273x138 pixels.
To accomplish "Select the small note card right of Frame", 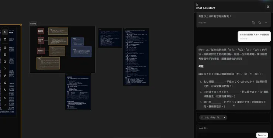I will coord(110,38).
